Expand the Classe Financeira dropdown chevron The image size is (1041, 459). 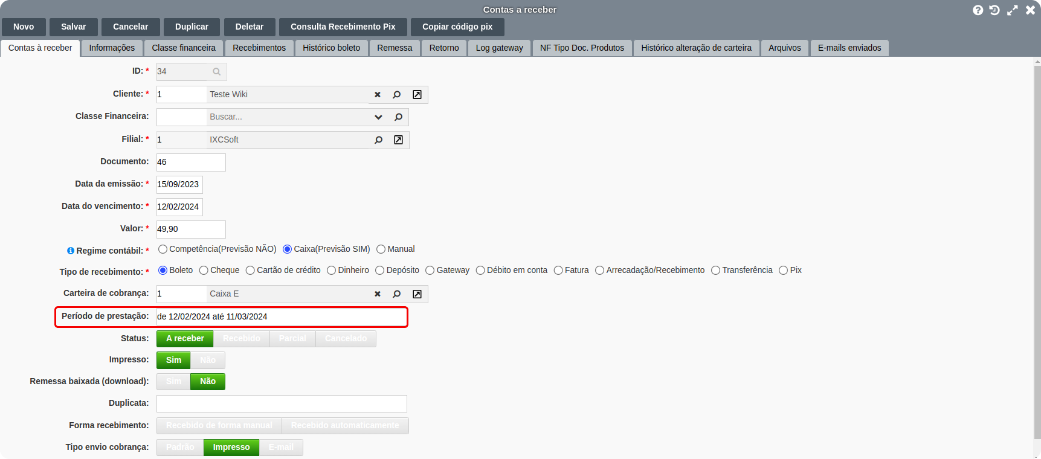point(378,117)
